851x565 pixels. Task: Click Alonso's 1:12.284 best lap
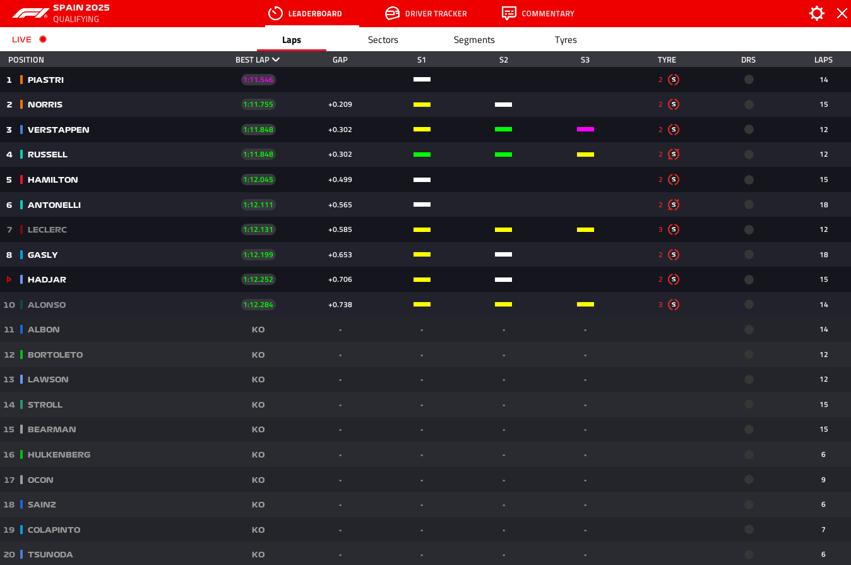[258, 305]
